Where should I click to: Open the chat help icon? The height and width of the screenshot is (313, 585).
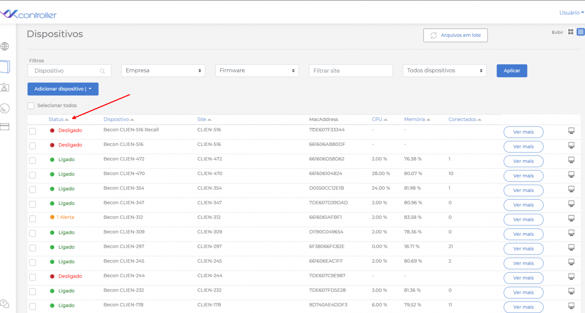point(5,303)
